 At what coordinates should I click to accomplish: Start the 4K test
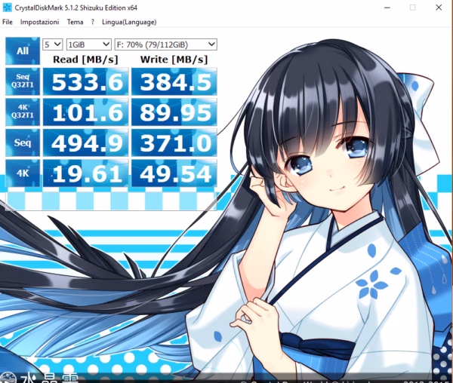tap(23, 173)
